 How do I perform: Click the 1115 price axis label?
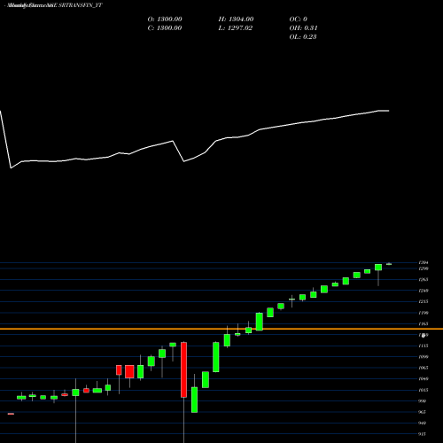424,346
